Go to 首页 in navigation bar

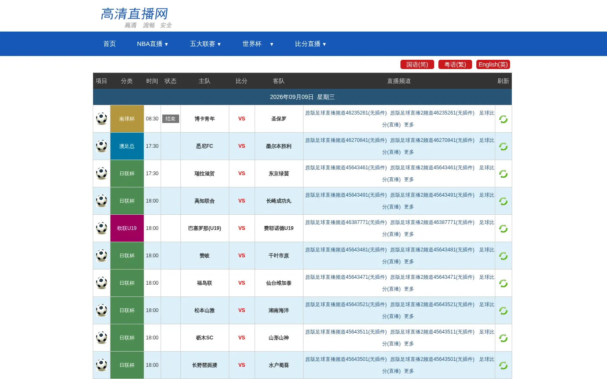[x=110, y=44]
